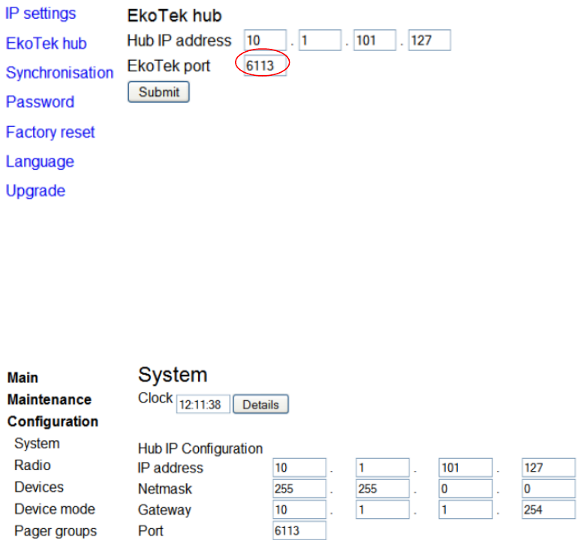581x540 pixels.
Task: Click the IP address row second octet field
Action: tap(382, 468)
